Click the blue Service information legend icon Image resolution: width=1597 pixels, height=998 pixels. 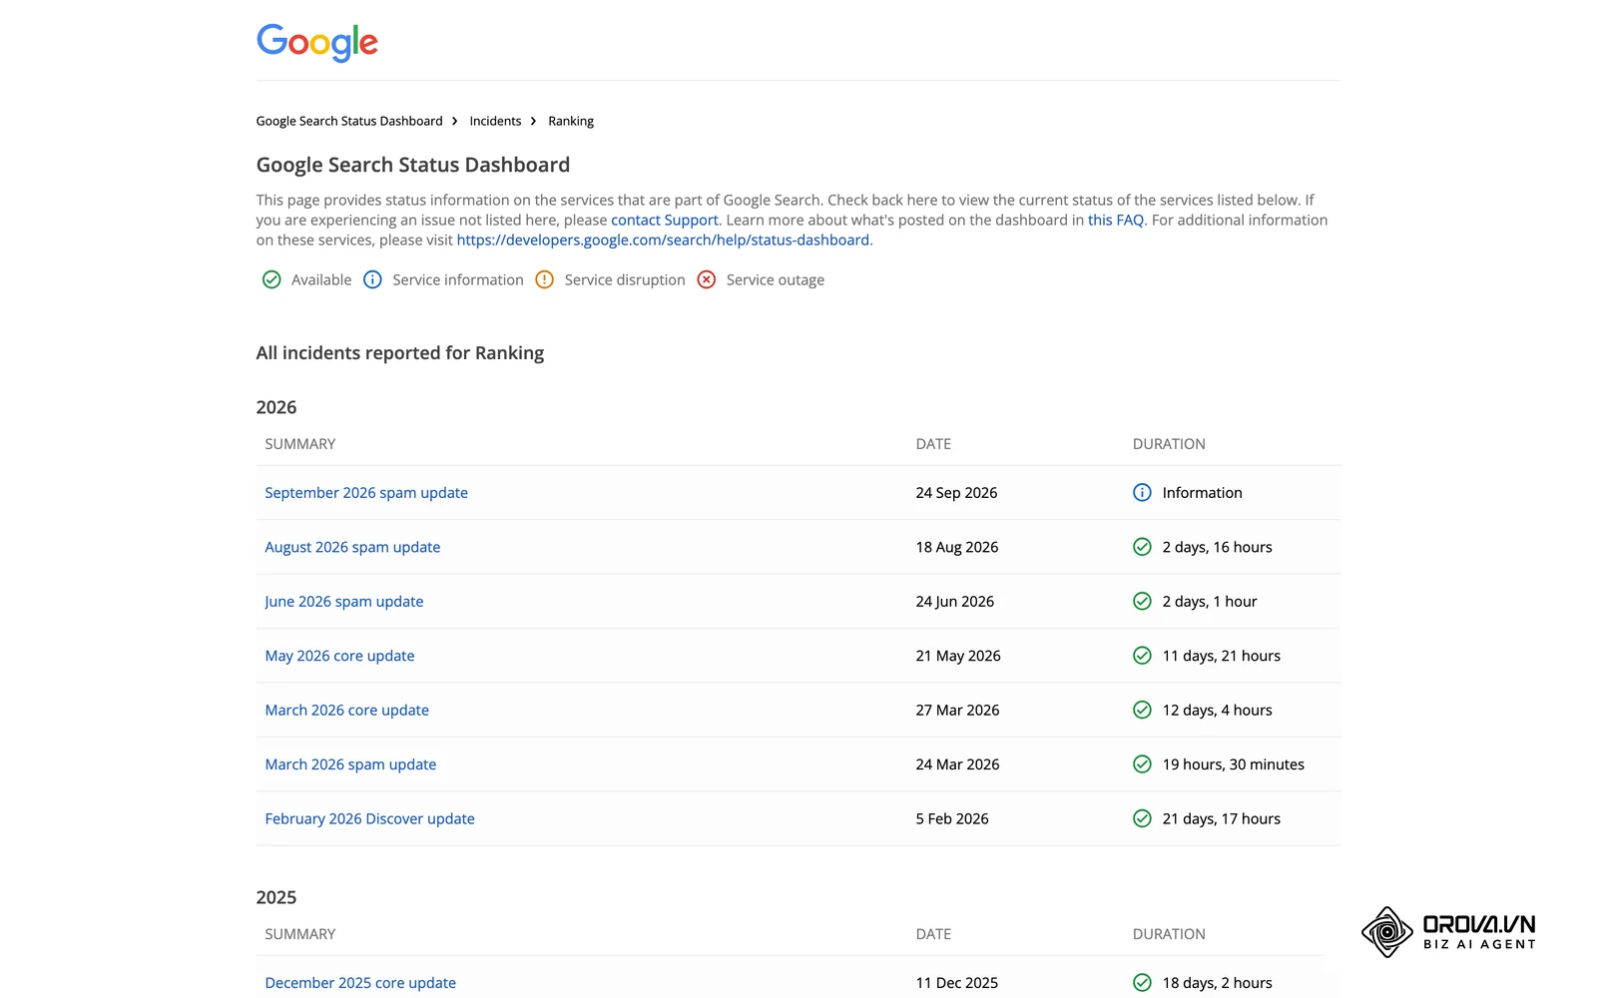(372, 279)
